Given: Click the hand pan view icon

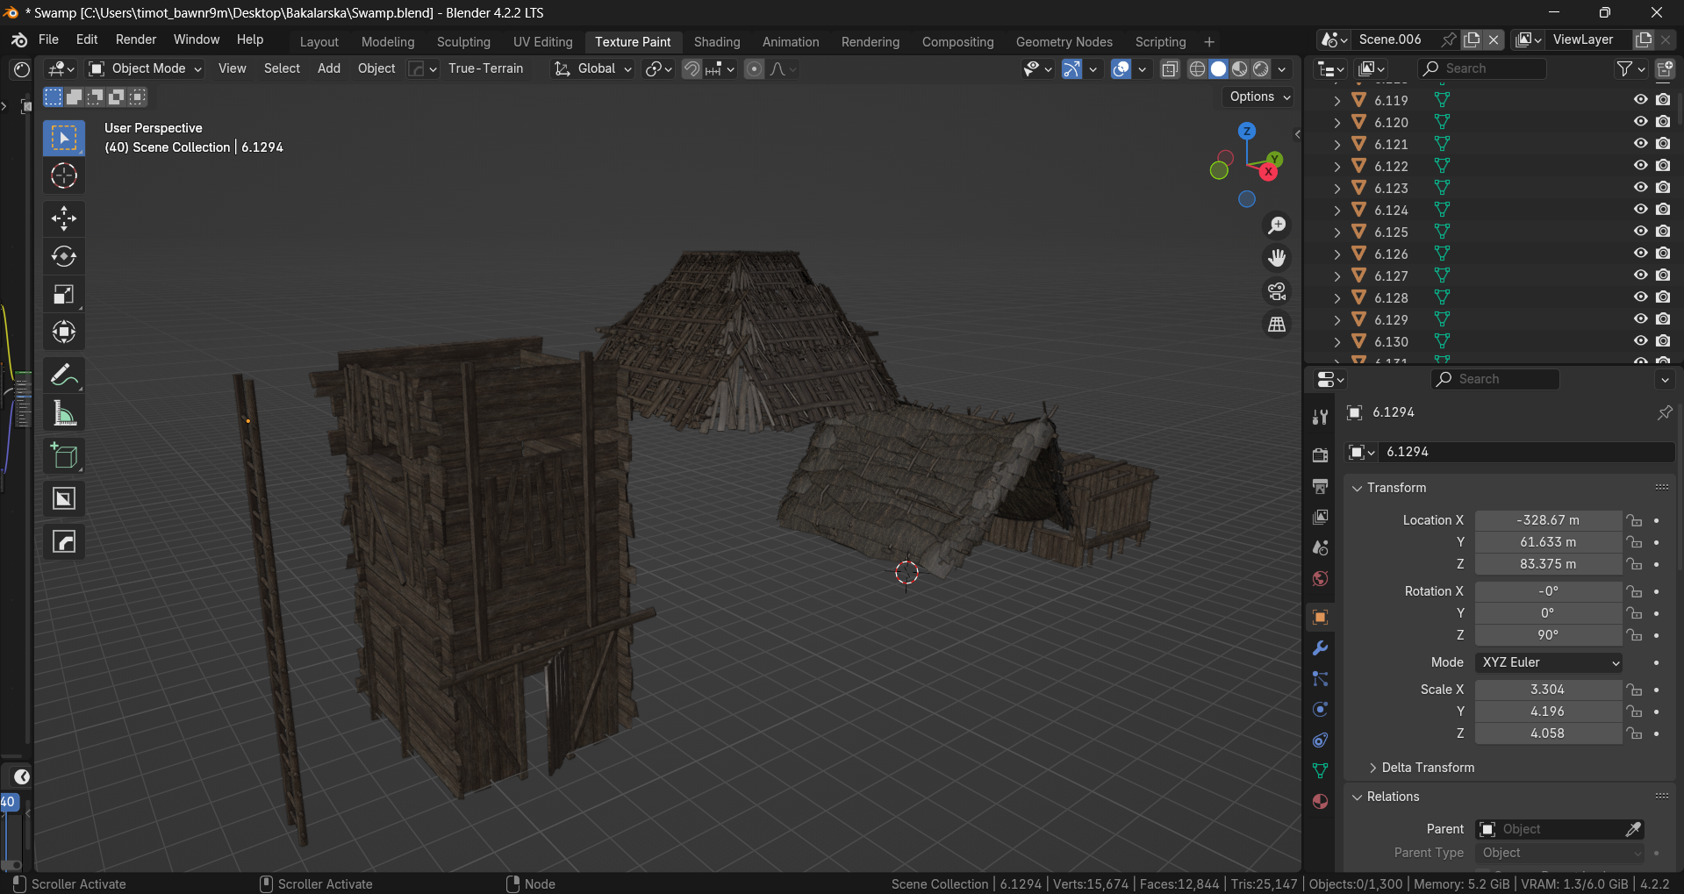Looking at the screenshot, I should 1277,258.
